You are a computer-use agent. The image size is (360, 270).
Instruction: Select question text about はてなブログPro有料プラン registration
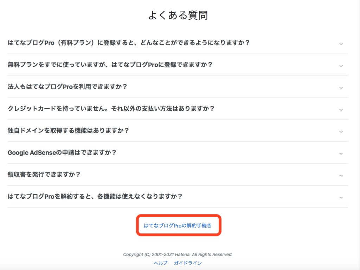pyautogui.click(x=129, y=43)
